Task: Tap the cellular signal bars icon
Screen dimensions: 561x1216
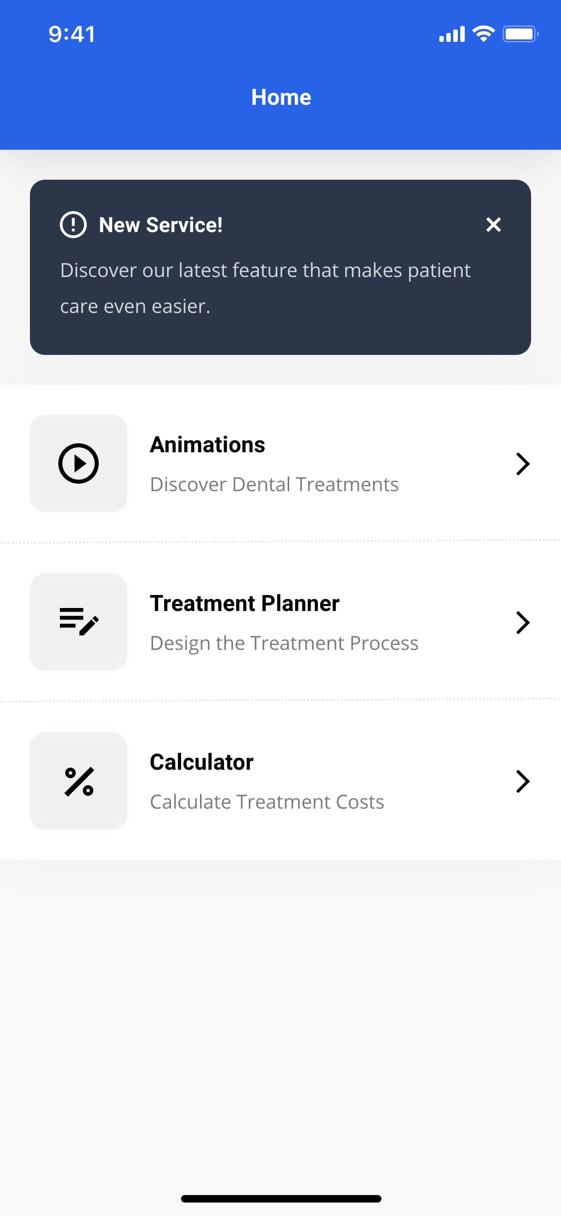Action: pos(452,34)
